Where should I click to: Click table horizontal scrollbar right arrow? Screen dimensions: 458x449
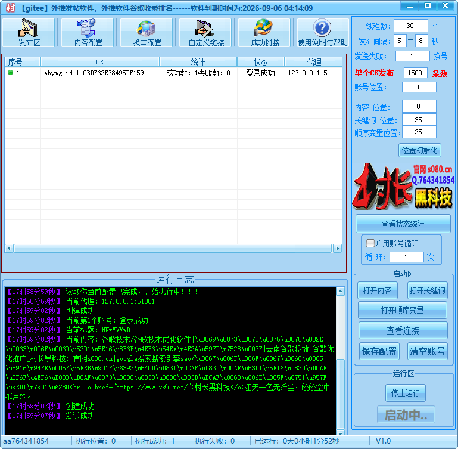point(338,248)
